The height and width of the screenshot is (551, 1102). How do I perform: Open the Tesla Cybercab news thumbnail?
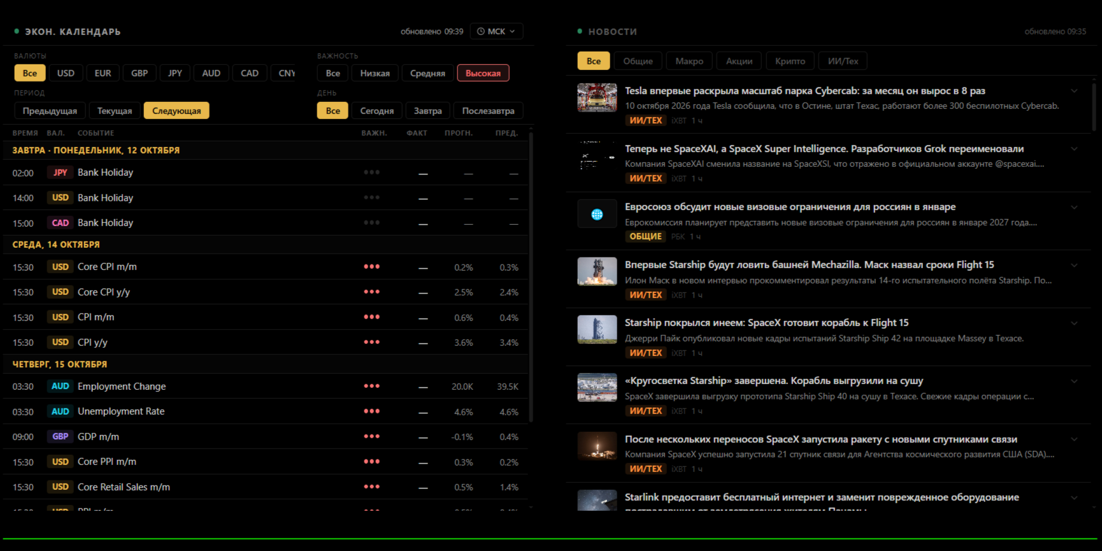pyautogui.click(x=597, y=97)
